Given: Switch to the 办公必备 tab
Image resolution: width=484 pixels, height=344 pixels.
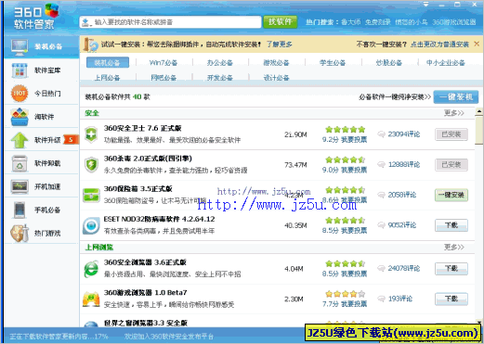Looking at the screenshot, I should click(x=220, y=63).
